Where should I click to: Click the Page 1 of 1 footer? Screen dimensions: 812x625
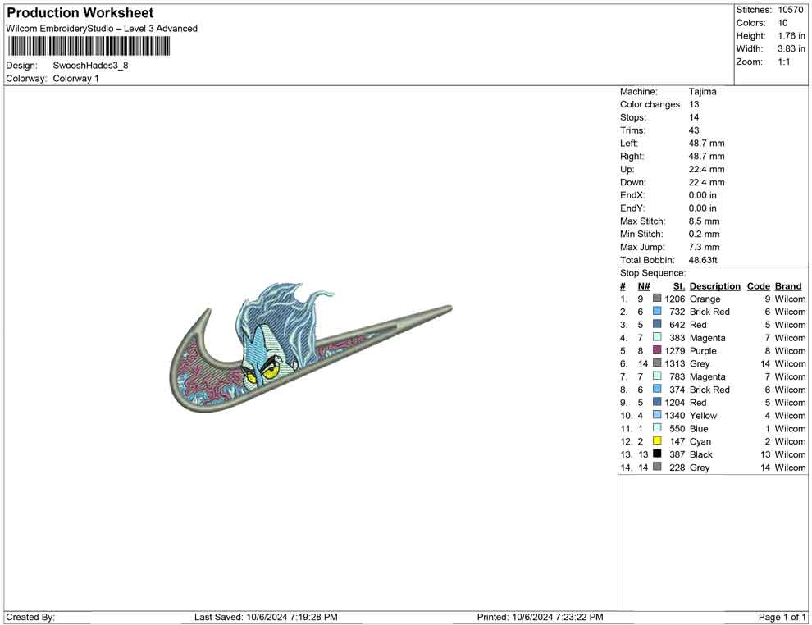tap(782, 617)
